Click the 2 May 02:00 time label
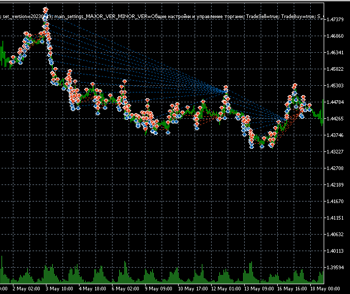The width and height of the screenshot is (350, 294). coord(26,289)
